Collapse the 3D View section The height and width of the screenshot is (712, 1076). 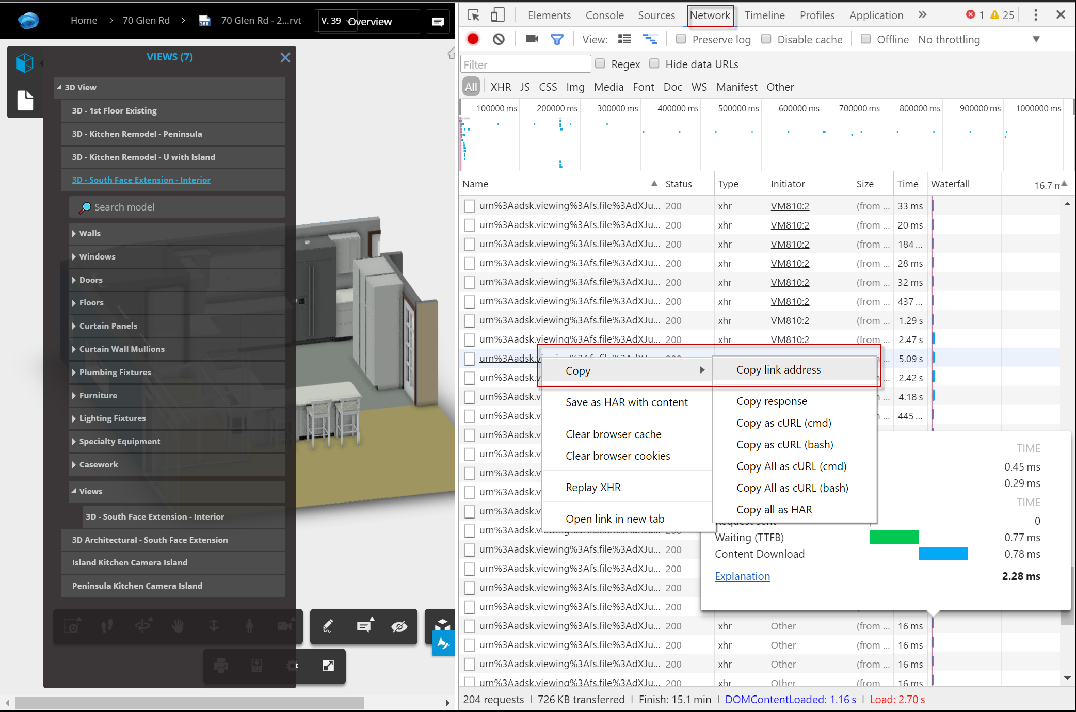click(59, 87)
